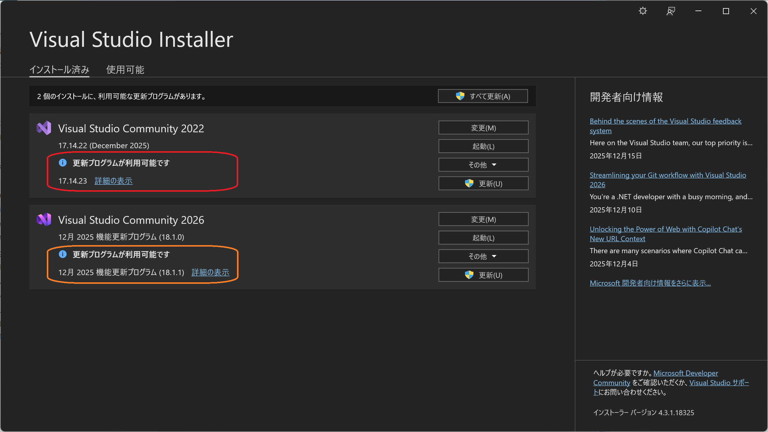Click info icon for the 18.1.1 update

(62, 254)
